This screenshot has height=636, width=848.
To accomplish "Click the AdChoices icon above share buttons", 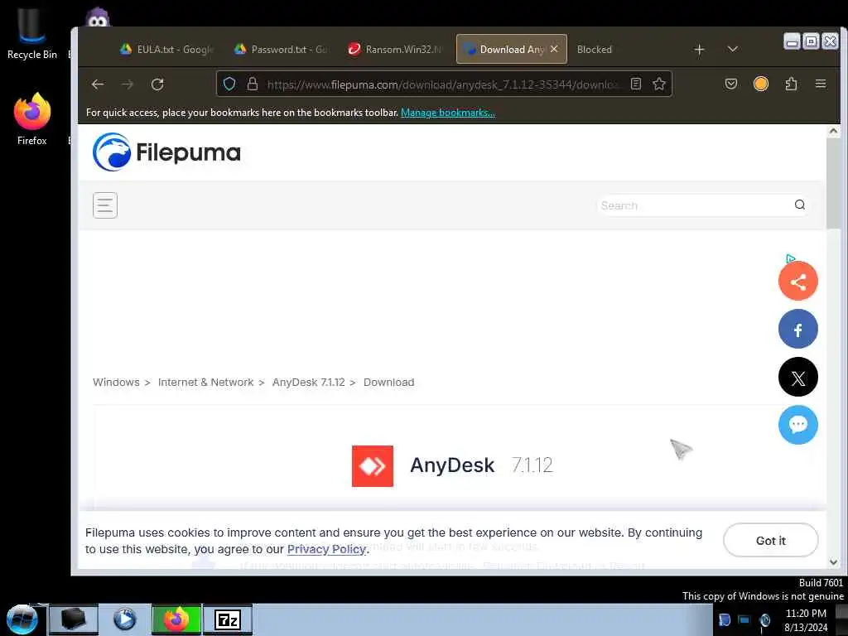I will (x=791, y=258).
